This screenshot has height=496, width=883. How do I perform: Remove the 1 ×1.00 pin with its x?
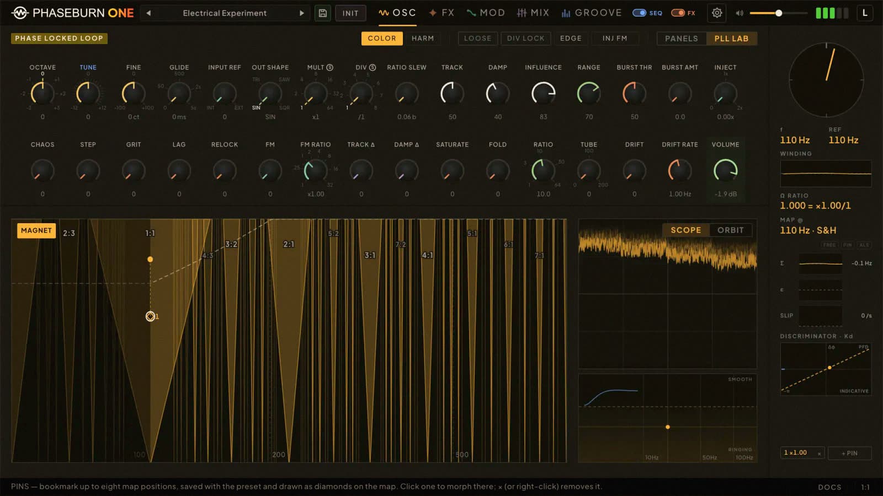[819, 454]
